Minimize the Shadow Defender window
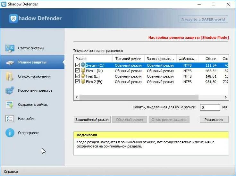 pos(199,4)
